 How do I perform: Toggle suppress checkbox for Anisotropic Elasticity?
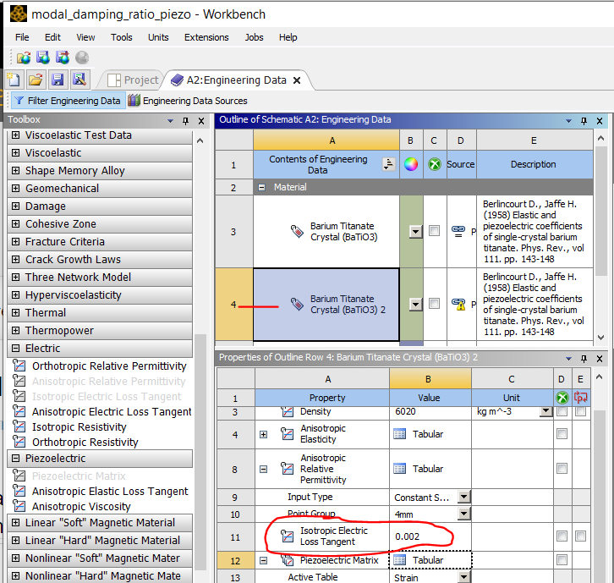(562, 434)
